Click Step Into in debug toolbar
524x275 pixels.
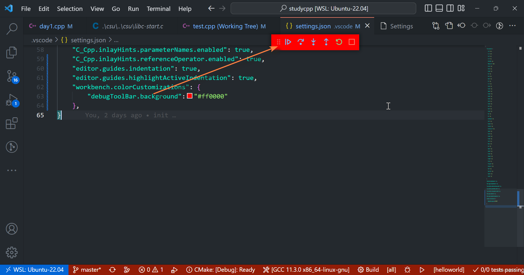313,42
